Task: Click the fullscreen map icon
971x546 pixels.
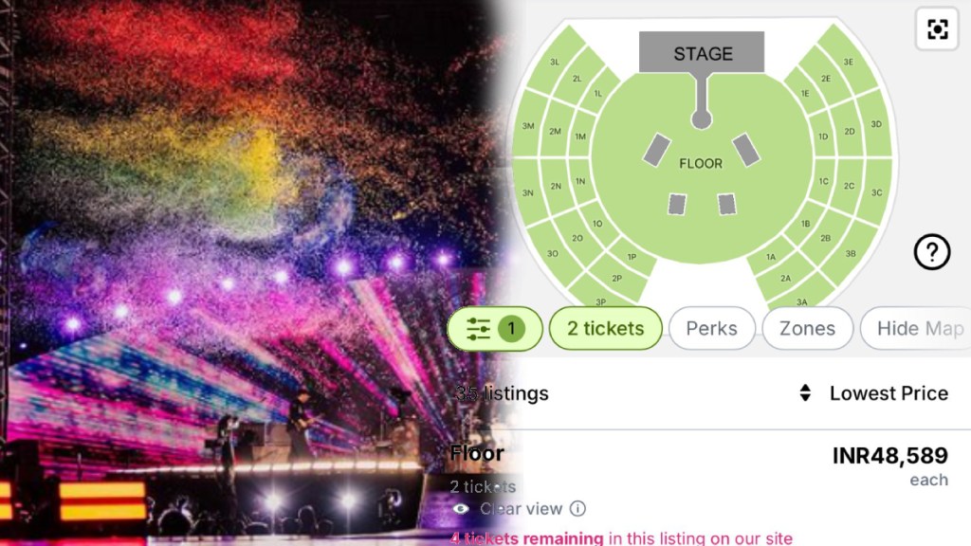Action: 937,29
